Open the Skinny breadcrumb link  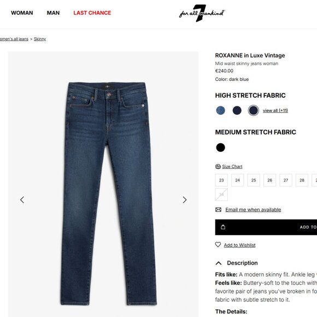pyautogui.click(x=40, y=39)
